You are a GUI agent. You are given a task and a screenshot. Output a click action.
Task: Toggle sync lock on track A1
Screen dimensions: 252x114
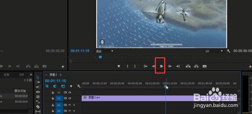[65, 105]
